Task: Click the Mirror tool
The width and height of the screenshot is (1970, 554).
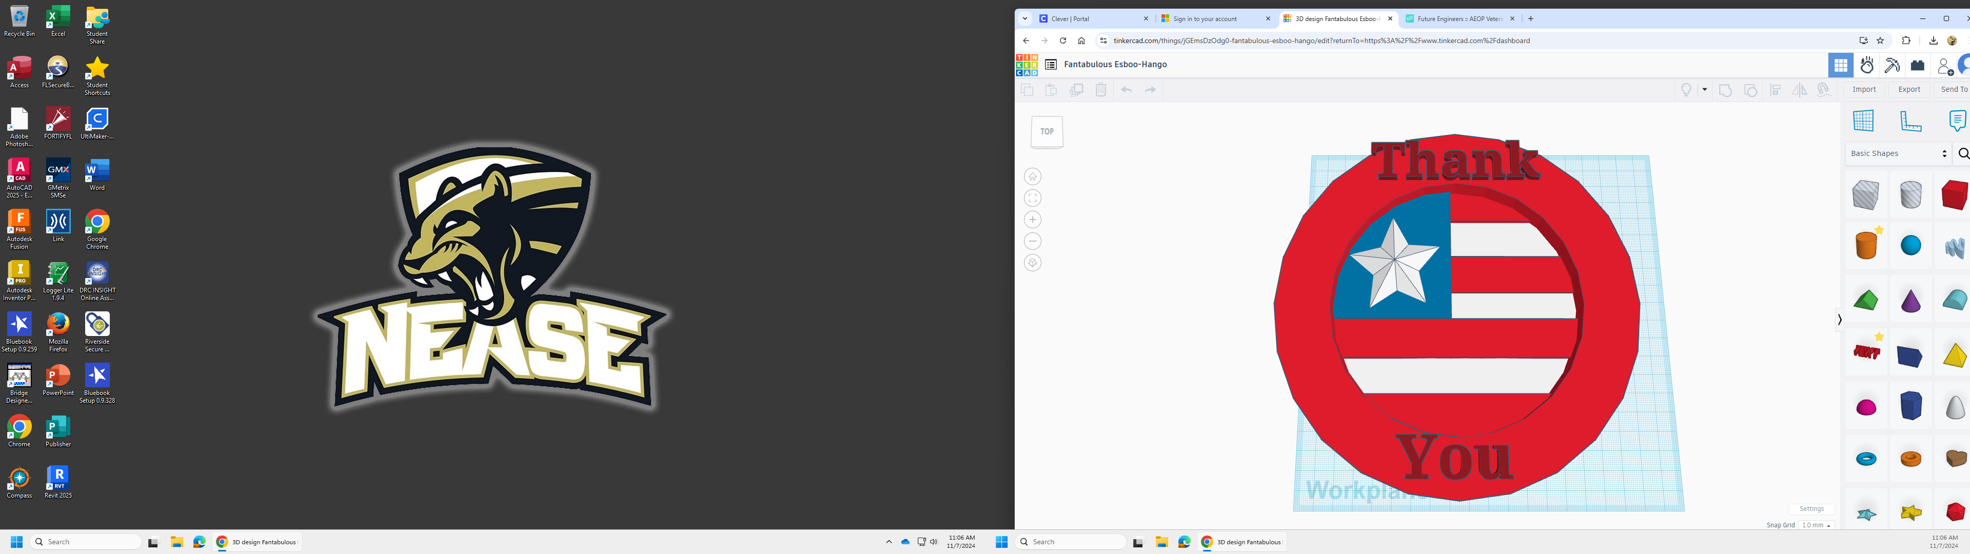Action: tap(1800, 90)
